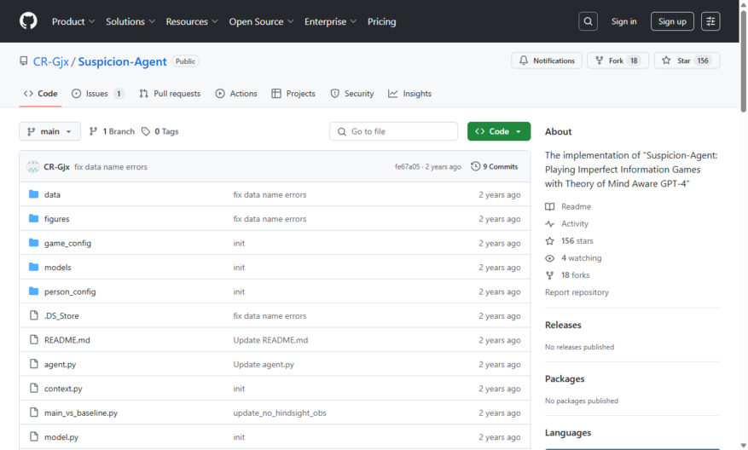Image resolution: width=748 pixels, height=450 pixels.
Task: Click the GitHub Octocat logo
Action: [x=28, y=21]
